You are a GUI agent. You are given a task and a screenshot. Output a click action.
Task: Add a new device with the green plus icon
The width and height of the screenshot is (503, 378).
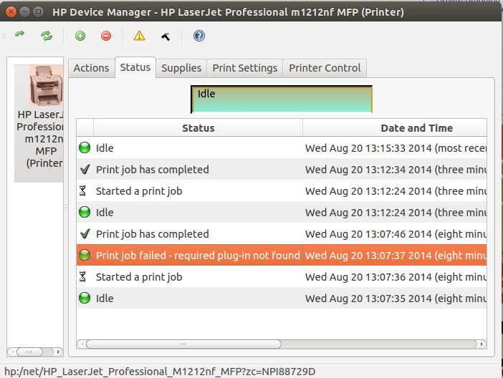pos(80,36)
